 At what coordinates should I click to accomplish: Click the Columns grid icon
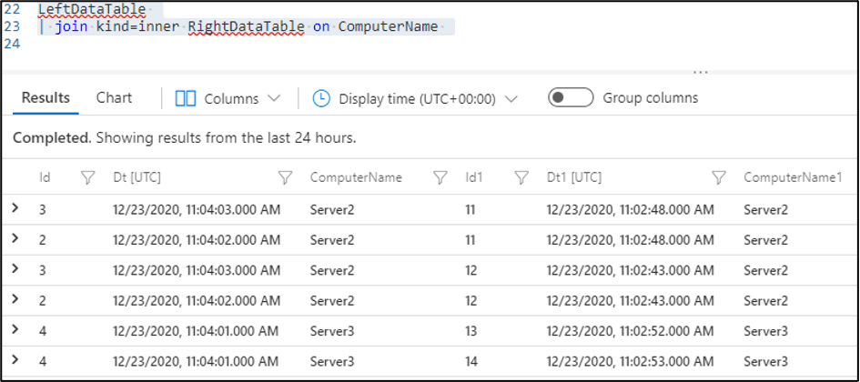click(x=186, y=98)
